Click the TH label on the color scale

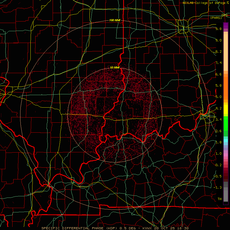[x=220, y=199]
